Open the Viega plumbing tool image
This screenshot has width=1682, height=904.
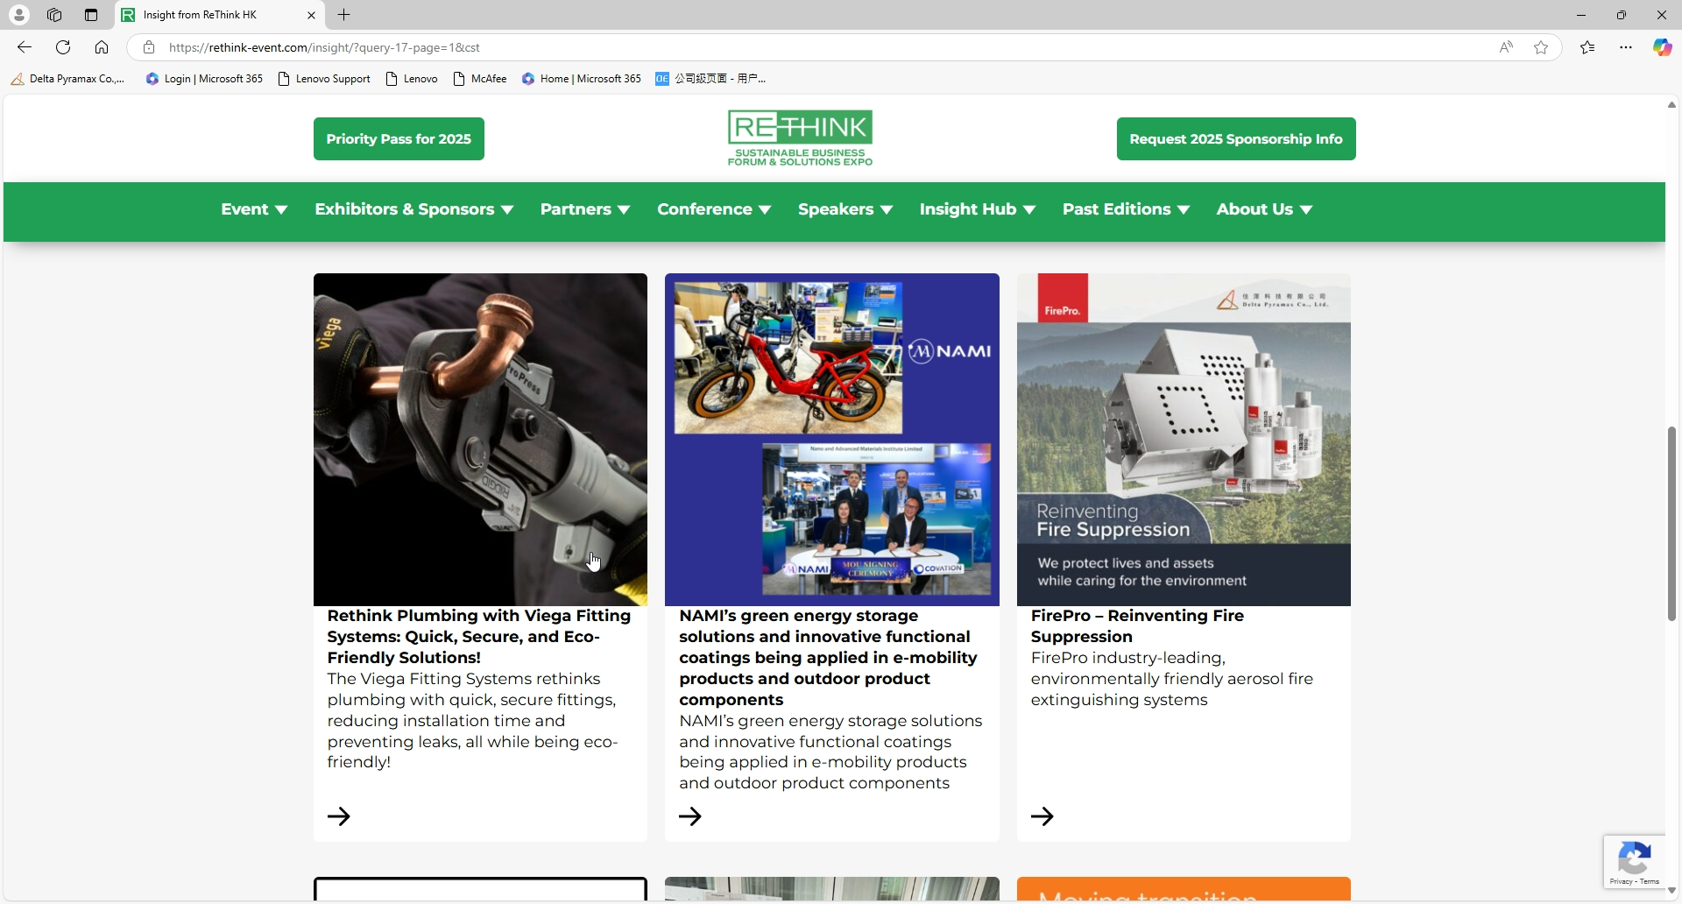coord(480,440)
